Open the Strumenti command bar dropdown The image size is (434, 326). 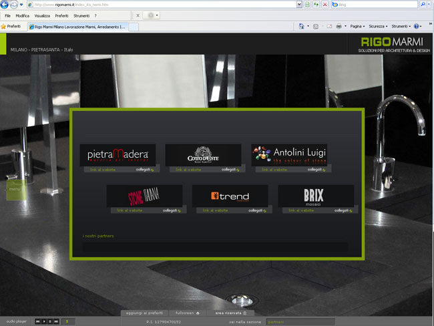tap(401, 26)
